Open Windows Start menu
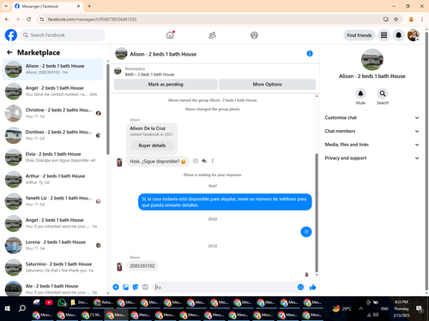Image resolution: width=429 pixels, height=321 pixels. point(8,308)
